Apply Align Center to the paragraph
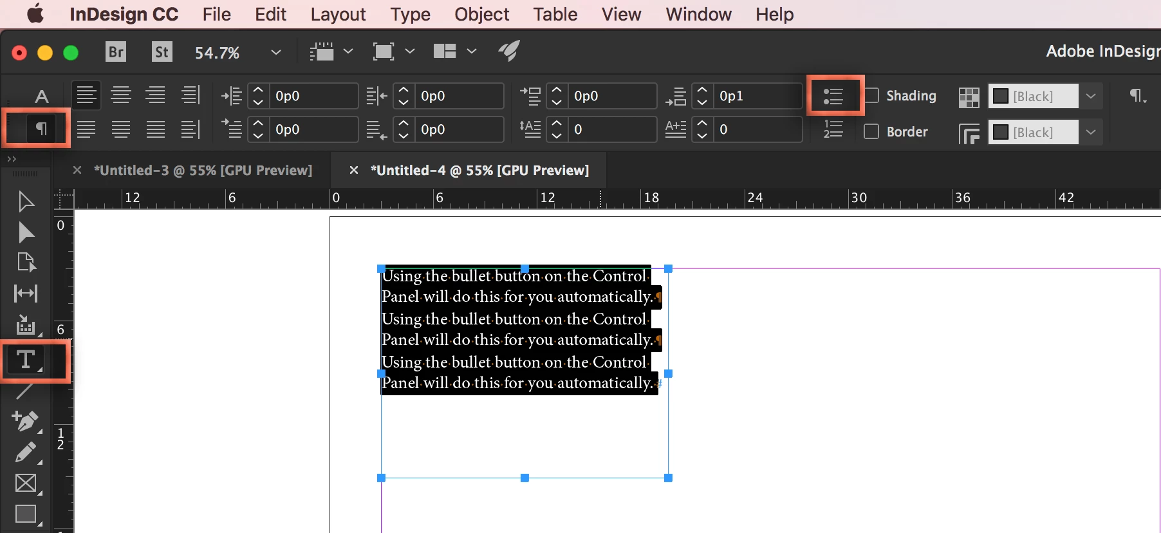1161x533 pixels. [x=121, y=95]
